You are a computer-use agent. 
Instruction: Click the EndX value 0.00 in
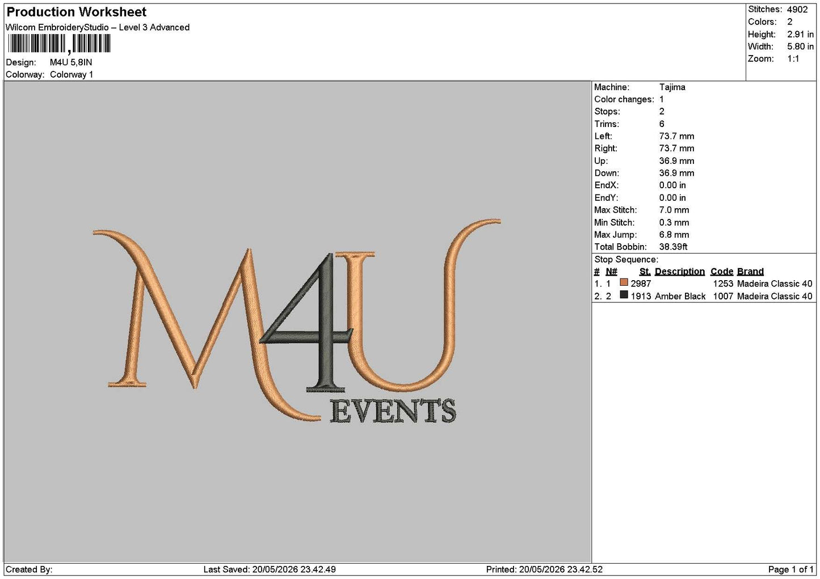tap(672, 185)
